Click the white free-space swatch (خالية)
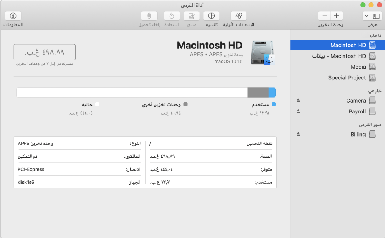 click(x=97, y=104)
